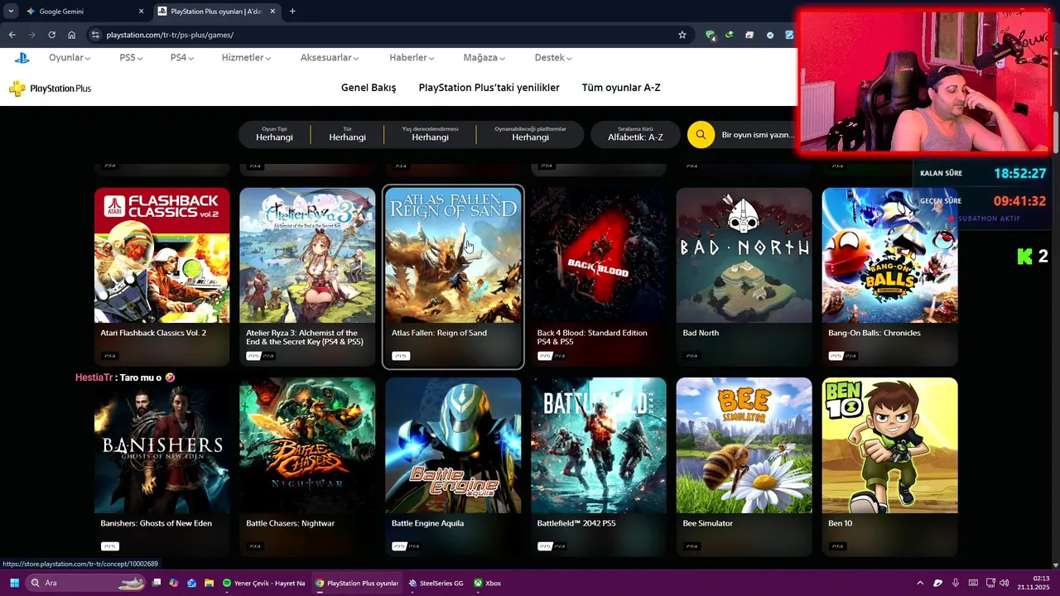
Task: Click the Bad North title text
Action: tap(701, 333)
